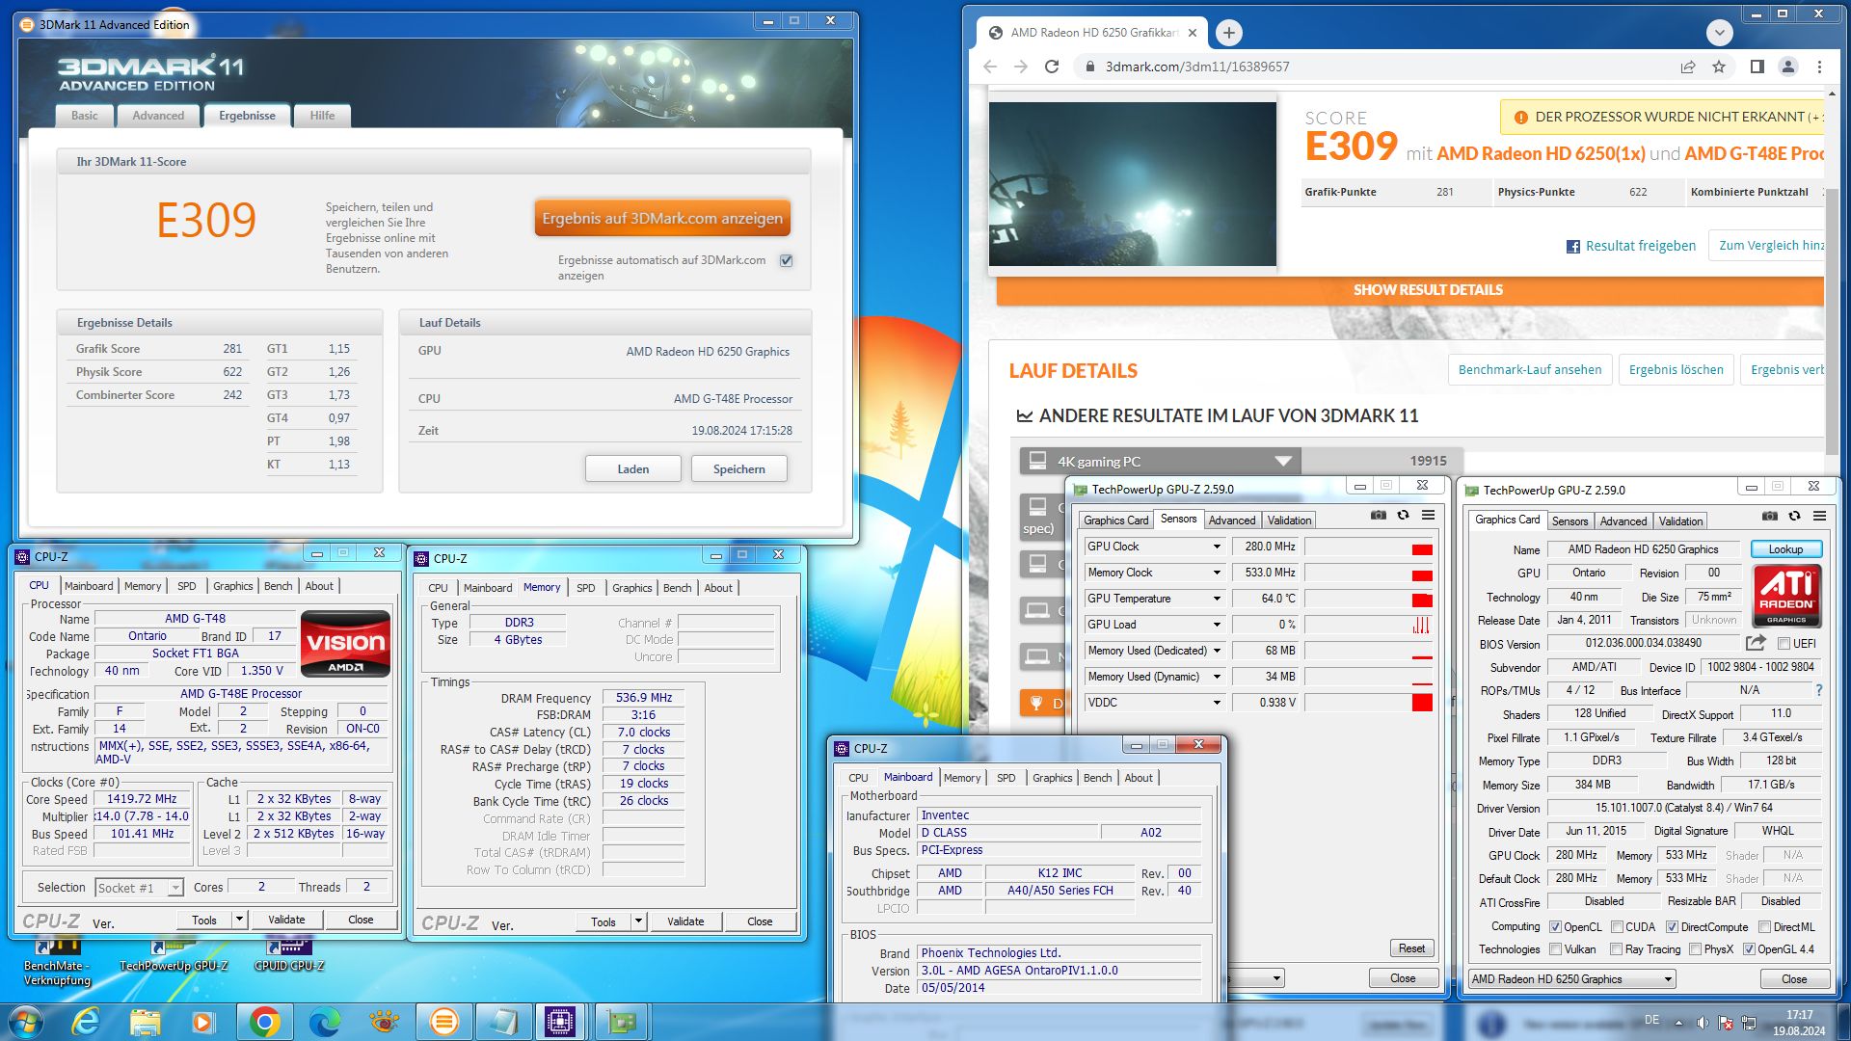The image size is (1851, 1041).
Task: Click the GPU-Z Sensors window screenshot camera icon
Action: 1379,516
